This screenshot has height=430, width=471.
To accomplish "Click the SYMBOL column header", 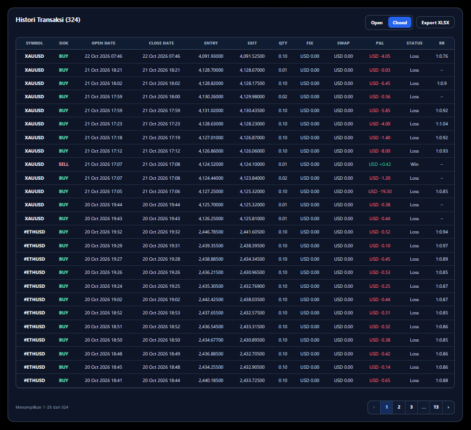I will click(x=34, y=43).
